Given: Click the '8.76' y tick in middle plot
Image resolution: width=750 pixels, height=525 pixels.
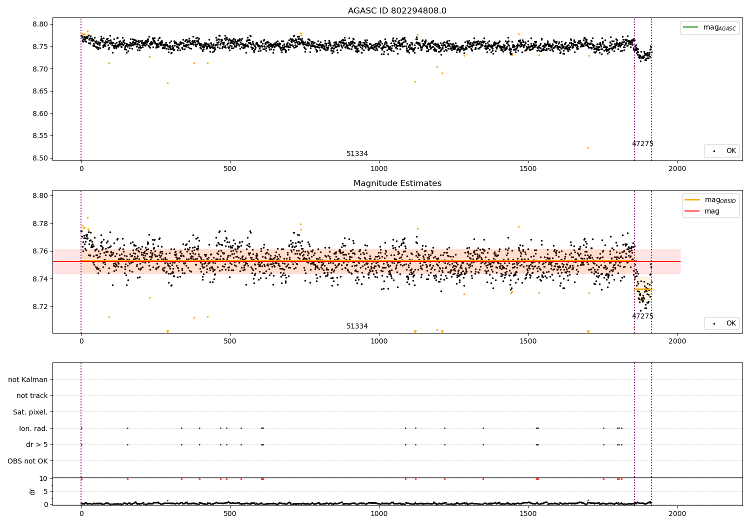Looking at the screenshot, I should coord(40,251).
